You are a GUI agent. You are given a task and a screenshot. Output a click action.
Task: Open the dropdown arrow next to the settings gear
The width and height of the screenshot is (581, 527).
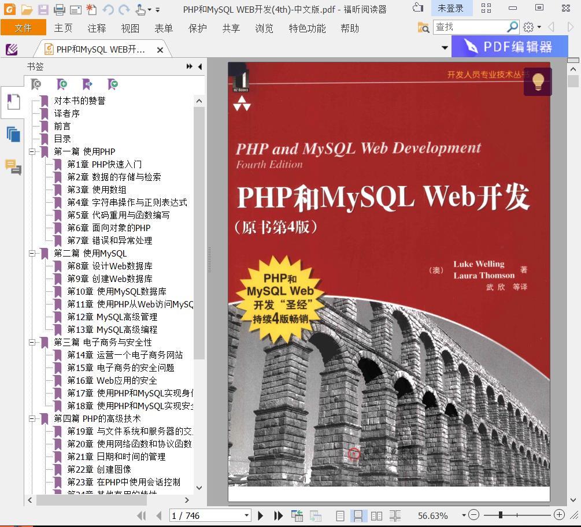[x=539, y=27]
